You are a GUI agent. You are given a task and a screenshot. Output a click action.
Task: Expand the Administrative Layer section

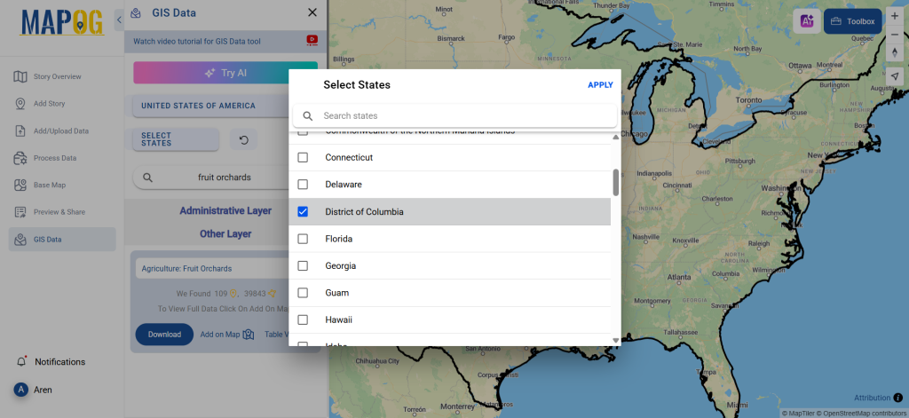(225, 211)
